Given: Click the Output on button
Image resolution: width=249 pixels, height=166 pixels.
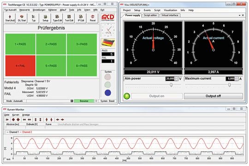Looking at the screenshot, I should (x=157, y=96).
